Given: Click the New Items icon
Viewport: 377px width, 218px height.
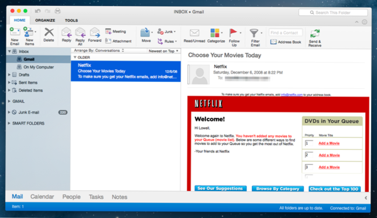Looking at the screenshot, I should pyautogui.click(x=28, y=32).
